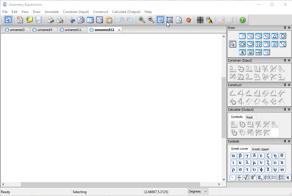Image resolution: width=292 pixels, height=196 pixels.
Task: Select the Vector drawing tool
Action: coord(267,36)
